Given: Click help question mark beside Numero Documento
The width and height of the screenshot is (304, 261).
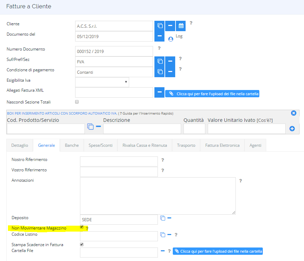Looking at the screenshot, I should 159,48.
